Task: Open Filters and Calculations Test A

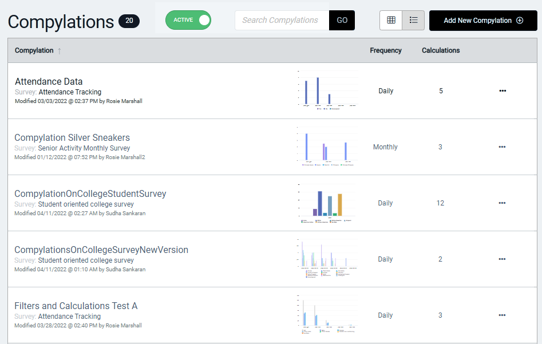Action: pyautogui.click(x=76, y=306)
